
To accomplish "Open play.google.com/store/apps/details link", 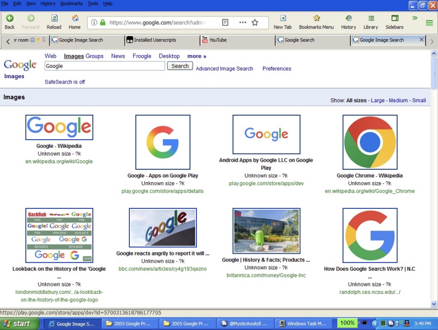I will tap(162, 191).
